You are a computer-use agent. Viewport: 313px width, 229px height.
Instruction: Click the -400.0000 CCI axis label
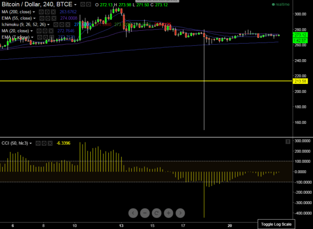tap(303, 213)
